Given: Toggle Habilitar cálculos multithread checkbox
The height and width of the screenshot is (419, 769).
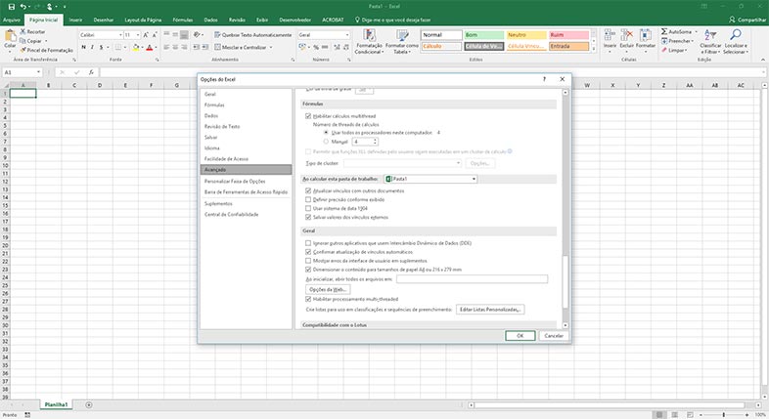Looking at the screenshot, I should pos(308,116).
